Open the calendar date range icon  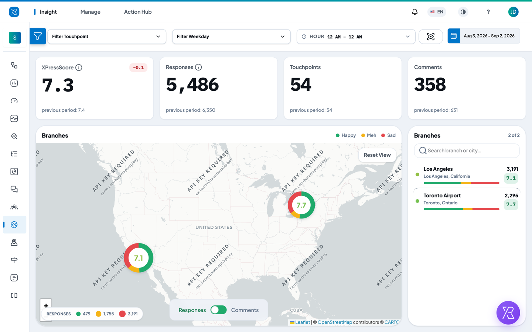pyautogui.click(x=454, y=36)
